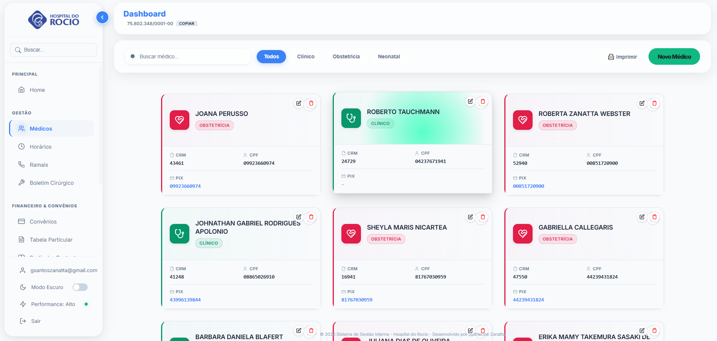The image size is (717, 341).
Task: Click the stethoscope icon on Roberto Tauchmann card
Action: click(351, 118)
